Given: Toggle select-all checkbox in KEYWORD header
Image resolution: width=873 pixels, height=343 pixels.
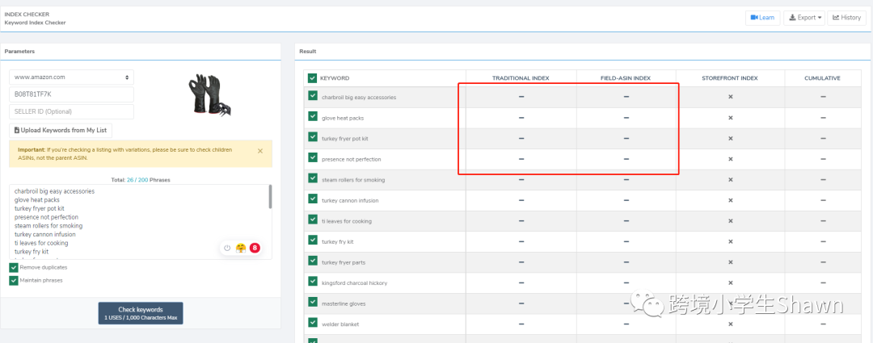Looking at the screenshot, I should tap(312, 77).
